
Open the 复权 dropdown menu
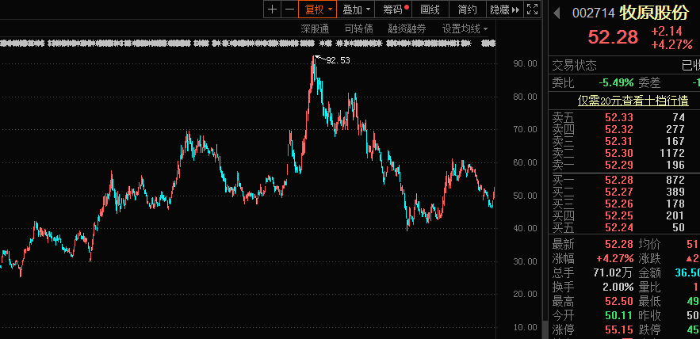318,10
